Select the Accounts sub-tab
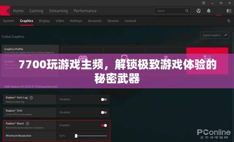234x142 pixels. click(95, 21)
